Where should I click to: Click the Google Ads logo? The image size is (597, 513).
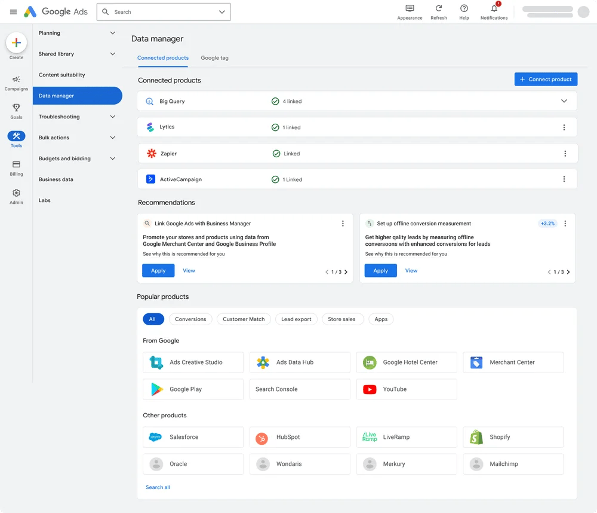(x=56, y=12)
